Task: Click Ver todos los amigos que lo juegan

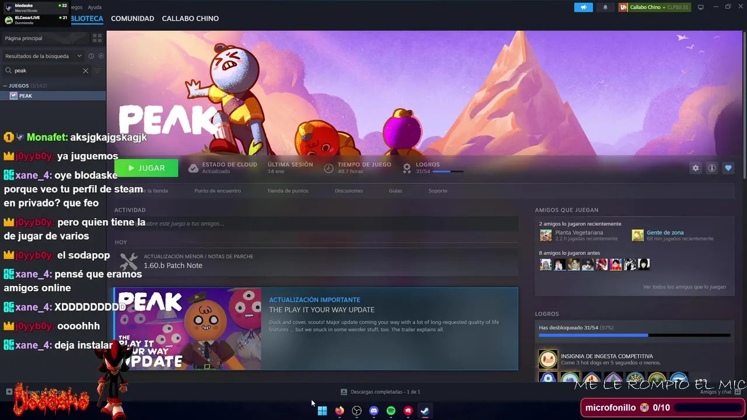Action: click(x=684, y=287)
